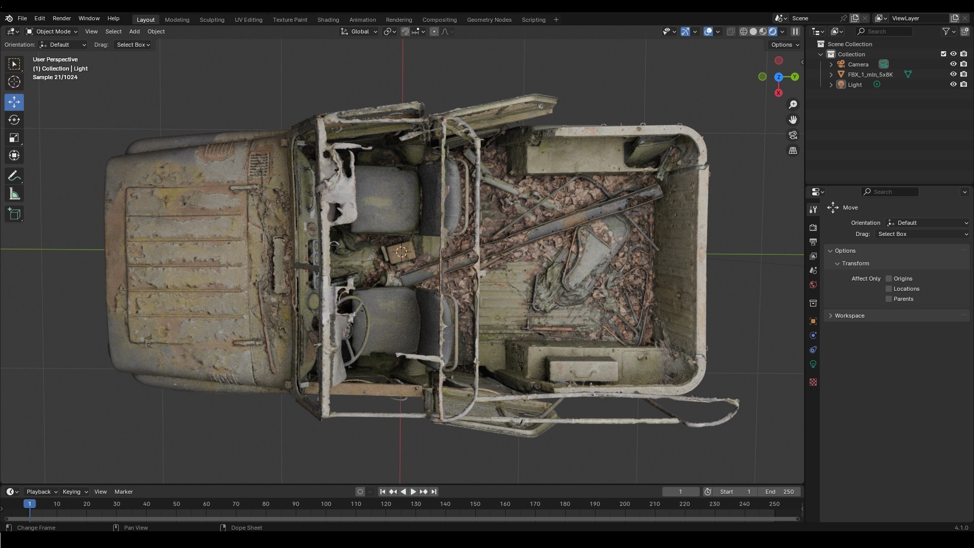Image resolution: width=974 pixels, height=548 pixels.
Task: Click the Pan hand viewport gizmo
Action: pos(793,120)
